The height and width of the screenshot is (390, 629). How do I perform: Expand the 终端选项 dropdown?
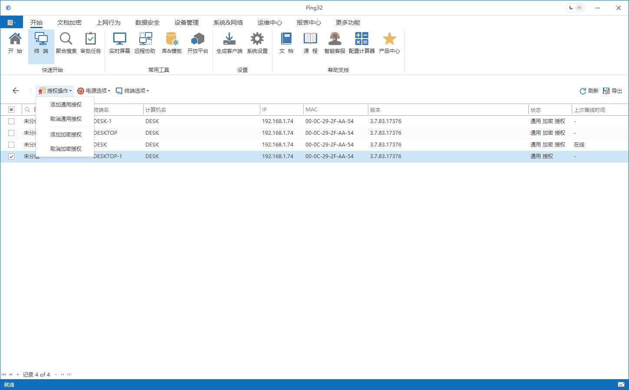coord(132,91)
